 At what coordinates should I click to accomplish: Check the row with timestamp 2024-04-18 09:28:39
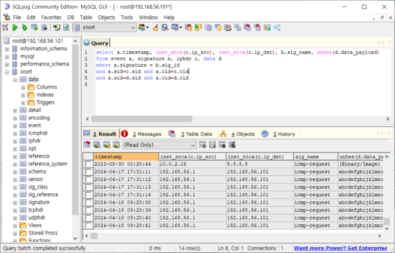pyautogui.click(x=88, y=210)
